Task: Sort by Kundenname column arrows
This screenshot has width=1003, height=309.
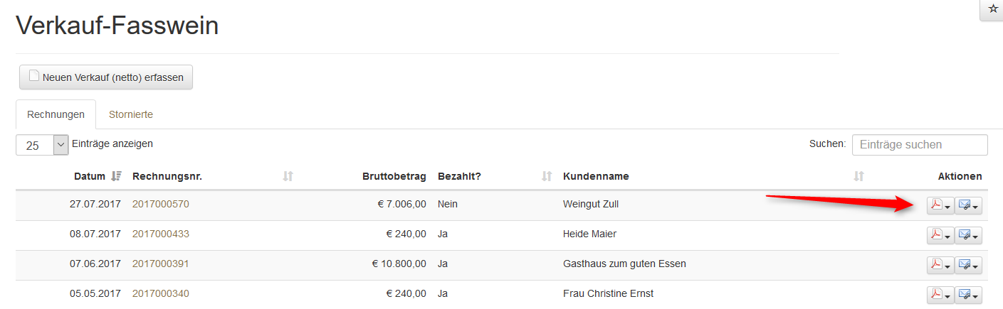Action: [x=858, y=176]
